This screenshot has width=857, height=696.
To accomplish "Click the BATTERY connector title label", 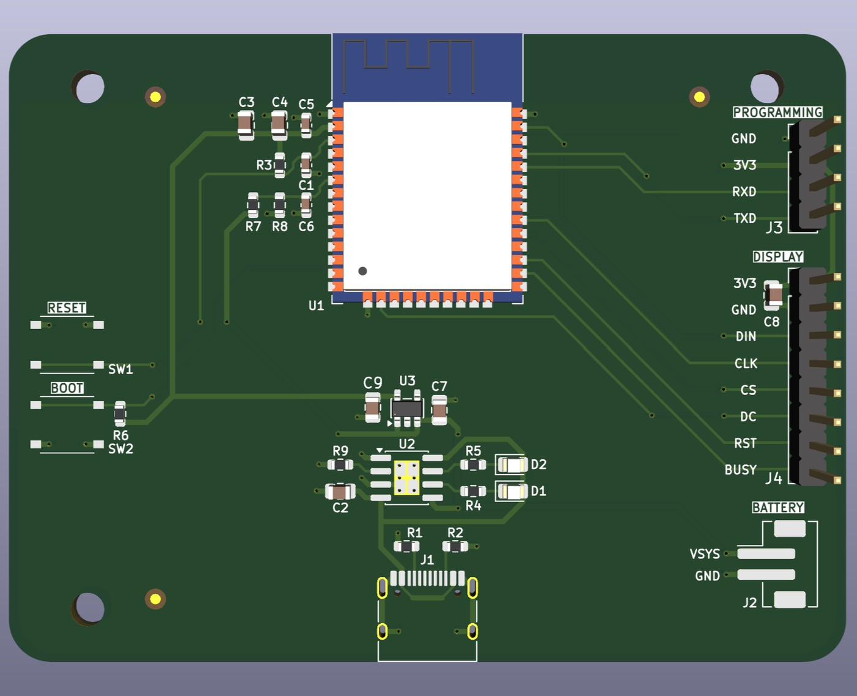I will [778, 508].
